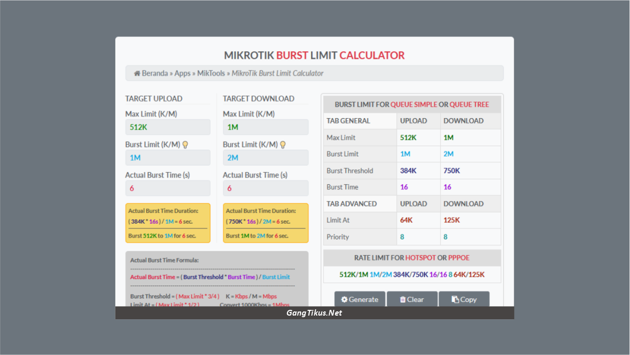Click the upload Actual Burst Time field
630x355 pixels.
(x=167, y=188)
